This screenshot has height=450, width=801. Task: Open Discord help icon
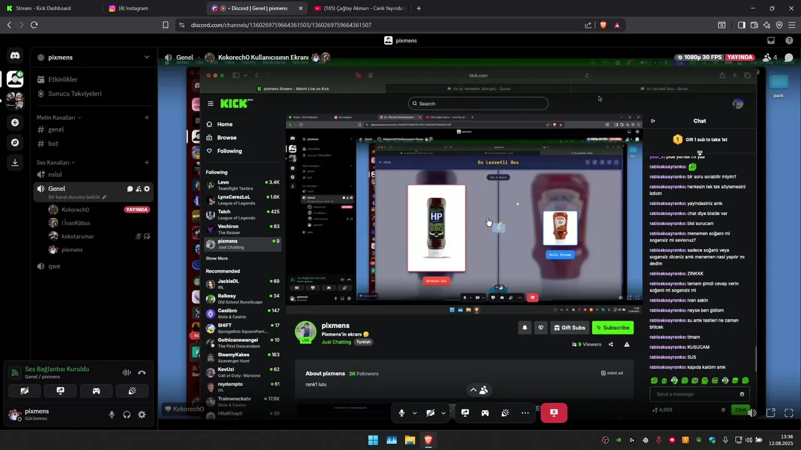(x=789, y=41)
